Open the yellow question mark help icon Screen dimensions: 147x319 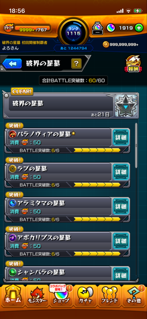pyautogui.click(x=76, y=64)
